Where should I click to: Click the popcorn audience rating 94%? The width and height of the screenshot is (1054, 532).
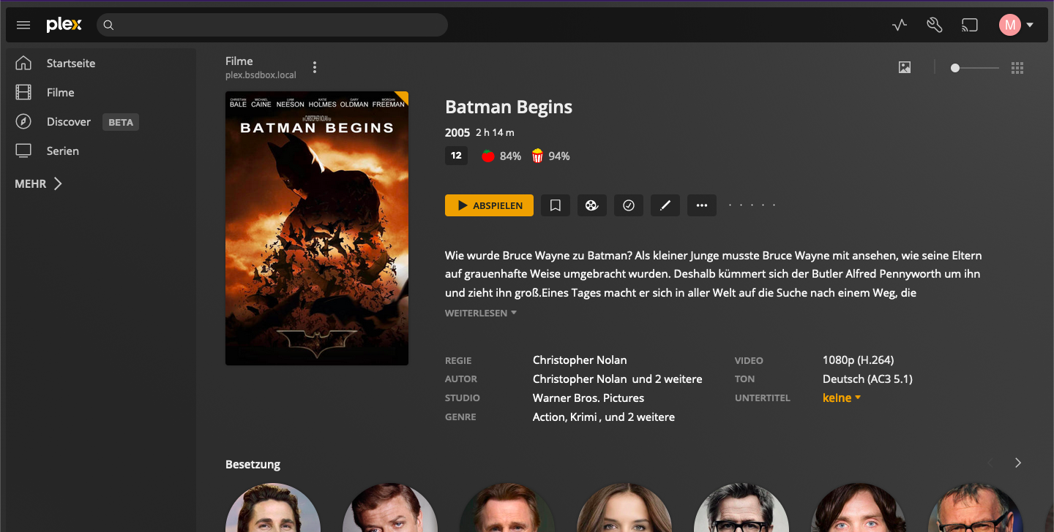550,156
